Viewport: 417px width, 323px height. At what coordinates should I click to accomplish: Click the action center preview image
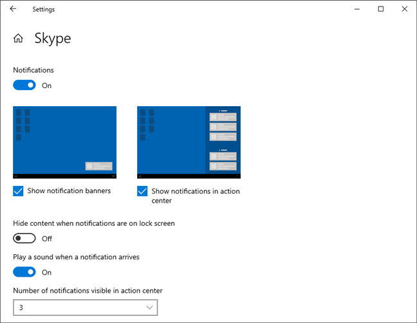click(189, 142)
